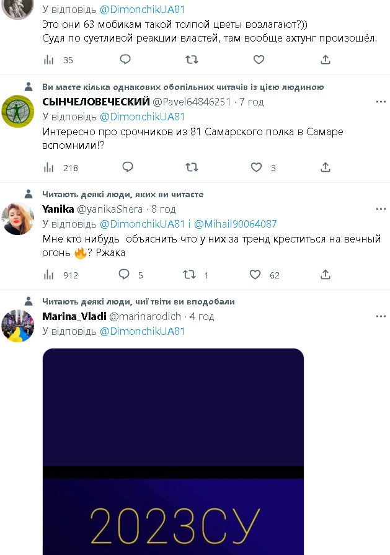
Task: Open Yanika's profile name
Action: pyautogui.click(x=58, y=209)
